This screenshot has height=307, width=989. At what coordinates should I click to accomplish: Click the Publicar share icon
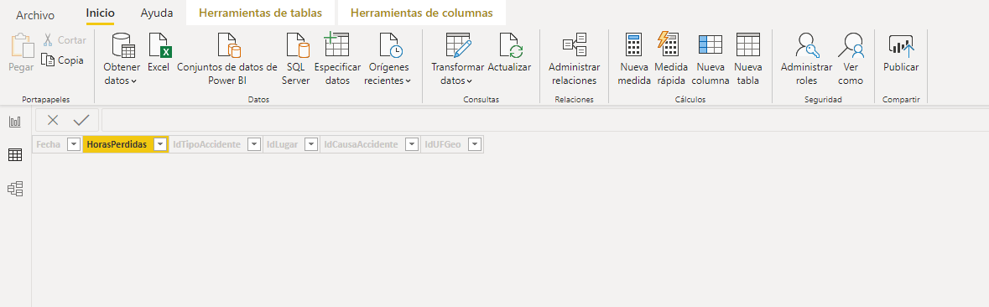click(x=901, y=45)
